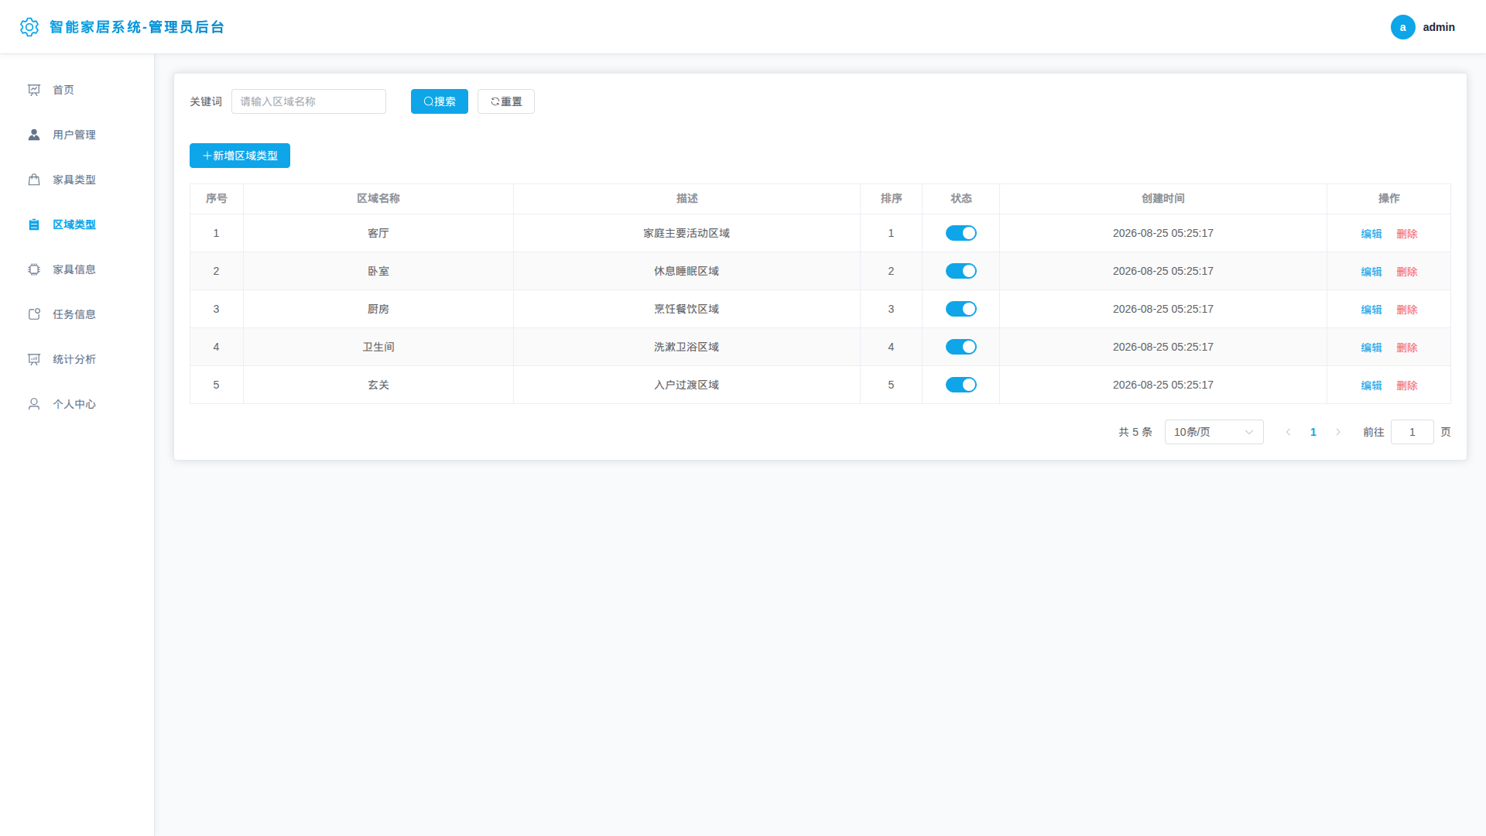
Task: Toggle status switch for 卫生间
Action: 961,347
